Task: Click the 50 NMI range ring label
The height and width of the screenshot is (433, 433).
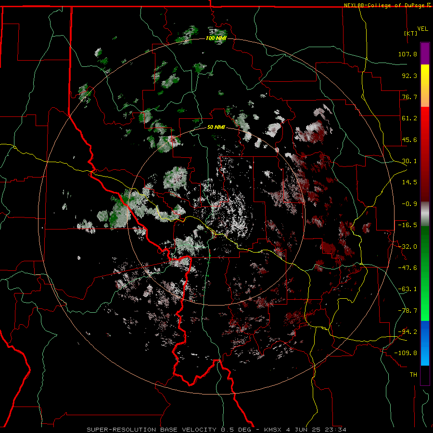Action: (x=216, y=127)
